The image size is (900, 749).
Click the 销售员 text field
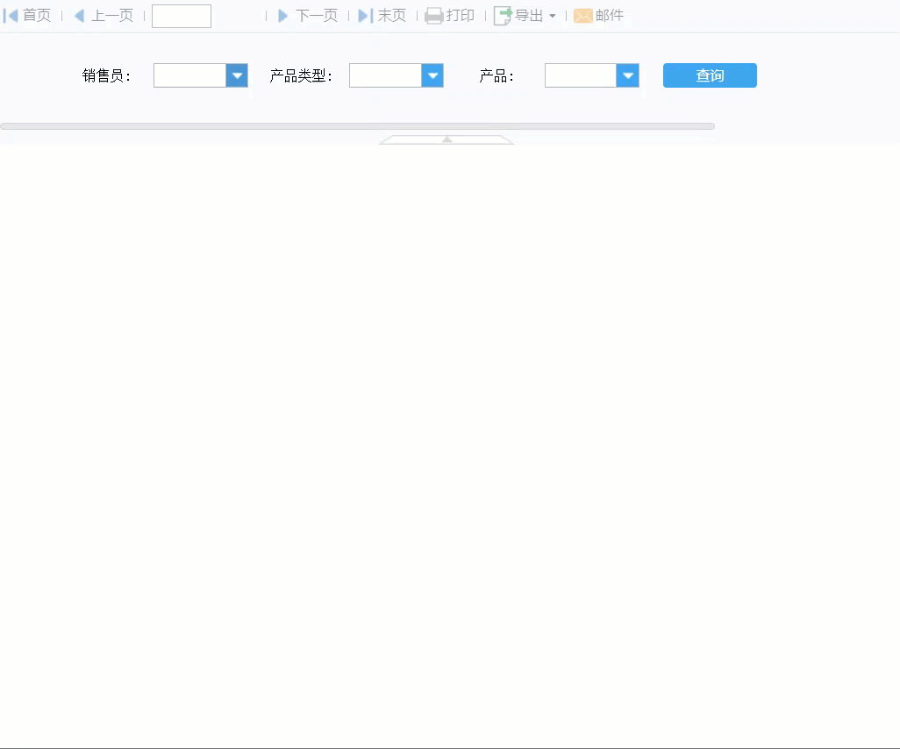click(x=190, y=75)
